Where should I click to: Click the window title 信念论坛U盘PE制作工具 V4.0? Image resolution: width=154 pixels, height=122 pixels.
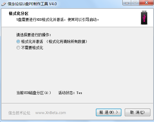coord(32,4)
